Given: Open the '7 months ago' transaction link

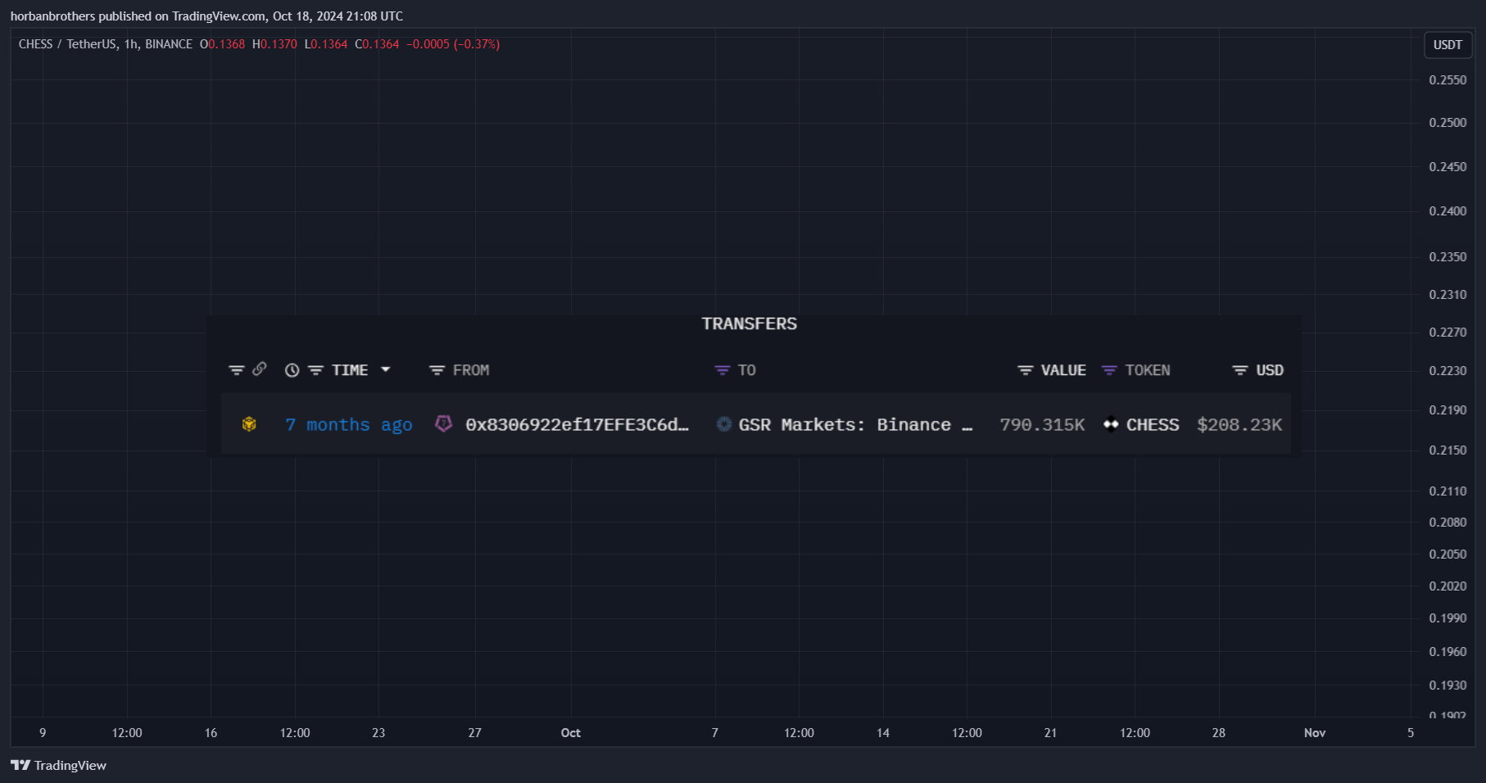Looking at the screenshot, I should click(349, 425).
